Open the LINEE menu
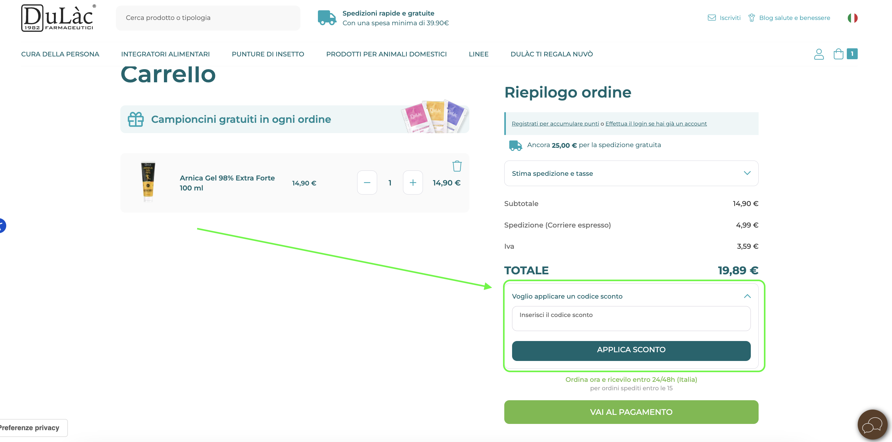Screen dimensions: 892x442 478,54
